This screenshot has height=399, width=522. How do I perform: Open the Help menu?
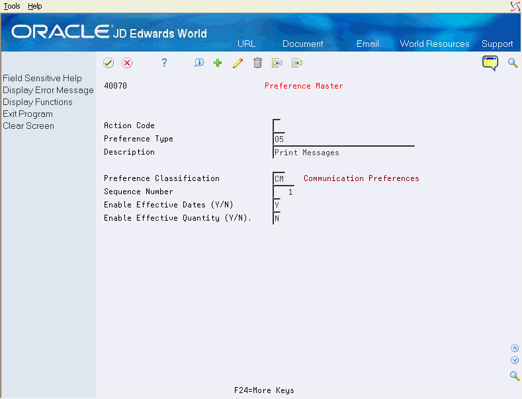pos(35,6)
